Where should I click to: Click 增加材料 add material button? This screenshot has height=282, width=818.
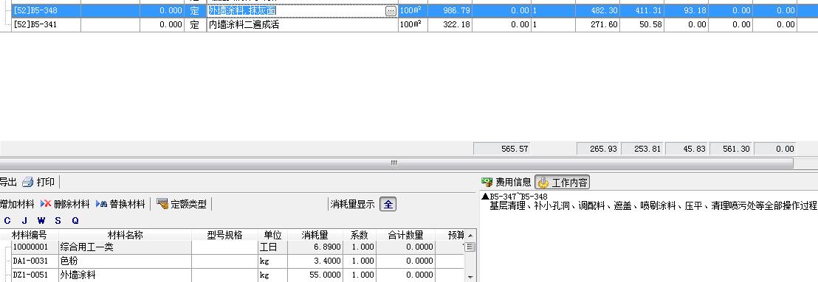tap(17, 205)
